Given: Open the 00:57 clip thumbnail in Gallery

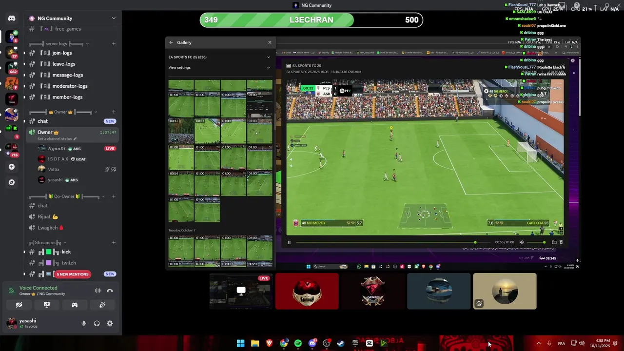Looking at the screenshot, I should [207, 131].
